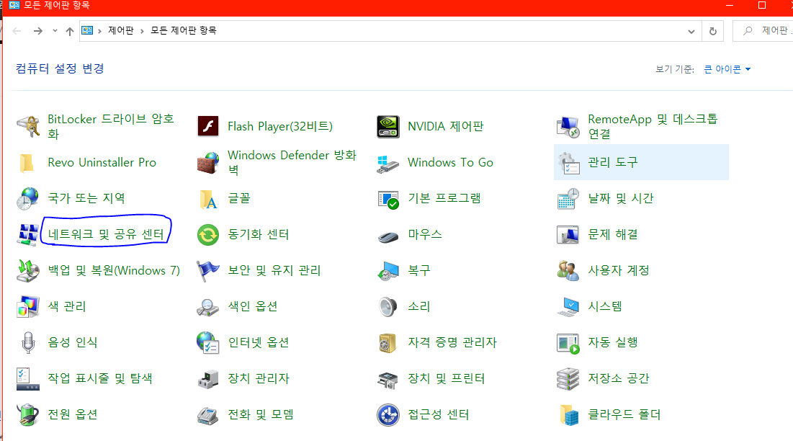Open the 소리 speaker icon

pos(388,307)
